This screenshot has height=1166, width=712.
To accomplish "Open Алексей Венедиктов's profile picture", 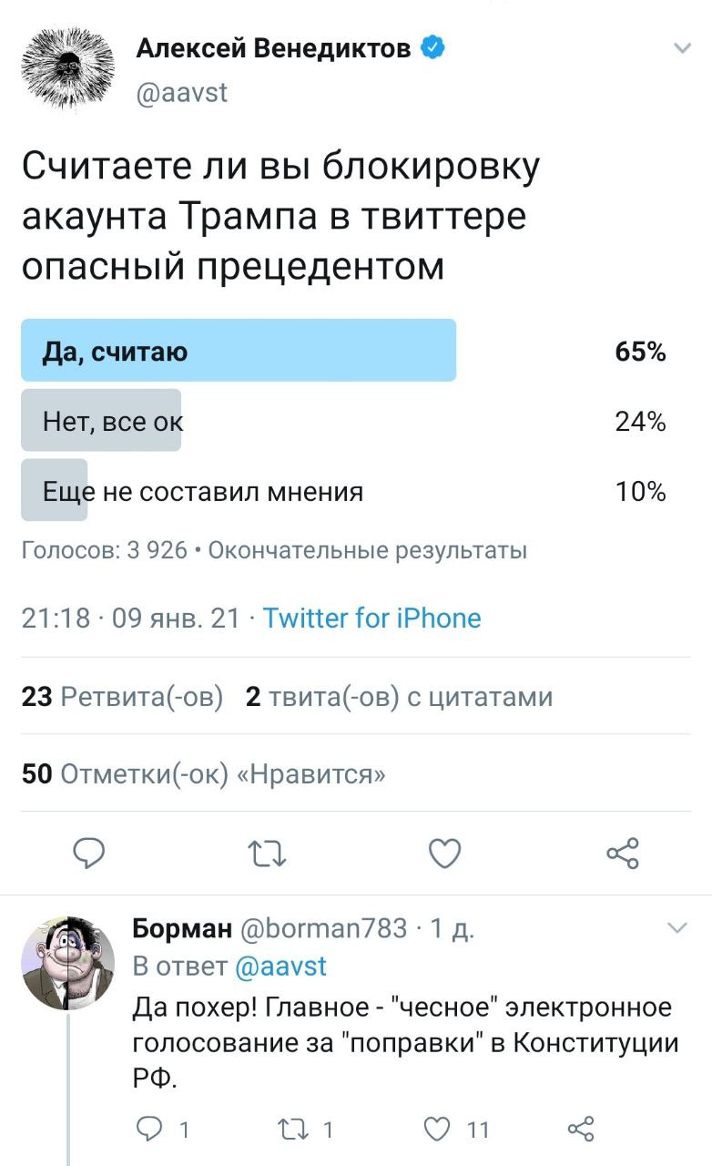I will 66,66.
